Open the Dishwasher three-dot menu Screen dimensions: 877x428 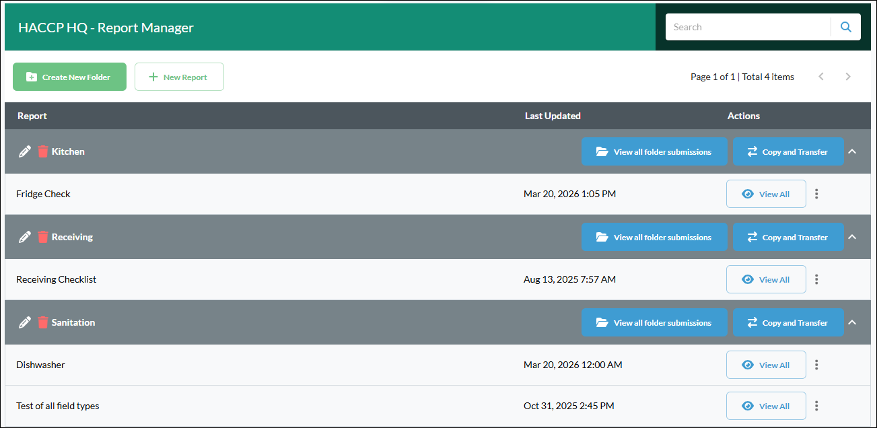(x=816, y=365)
